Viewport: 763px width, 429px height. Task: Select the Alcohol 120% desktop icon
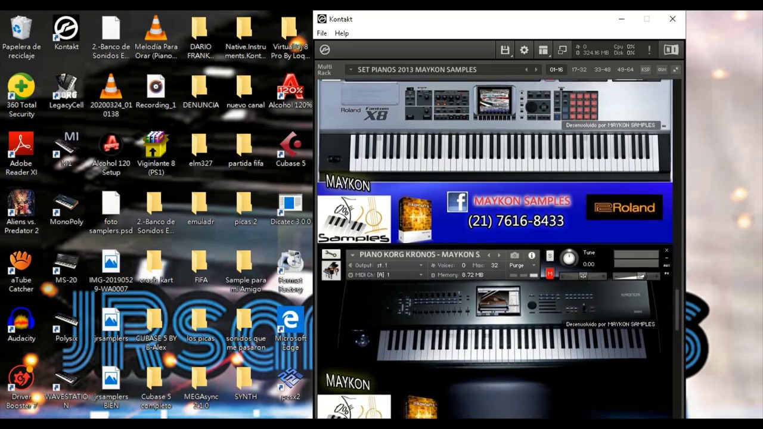(x=290, y=92)
